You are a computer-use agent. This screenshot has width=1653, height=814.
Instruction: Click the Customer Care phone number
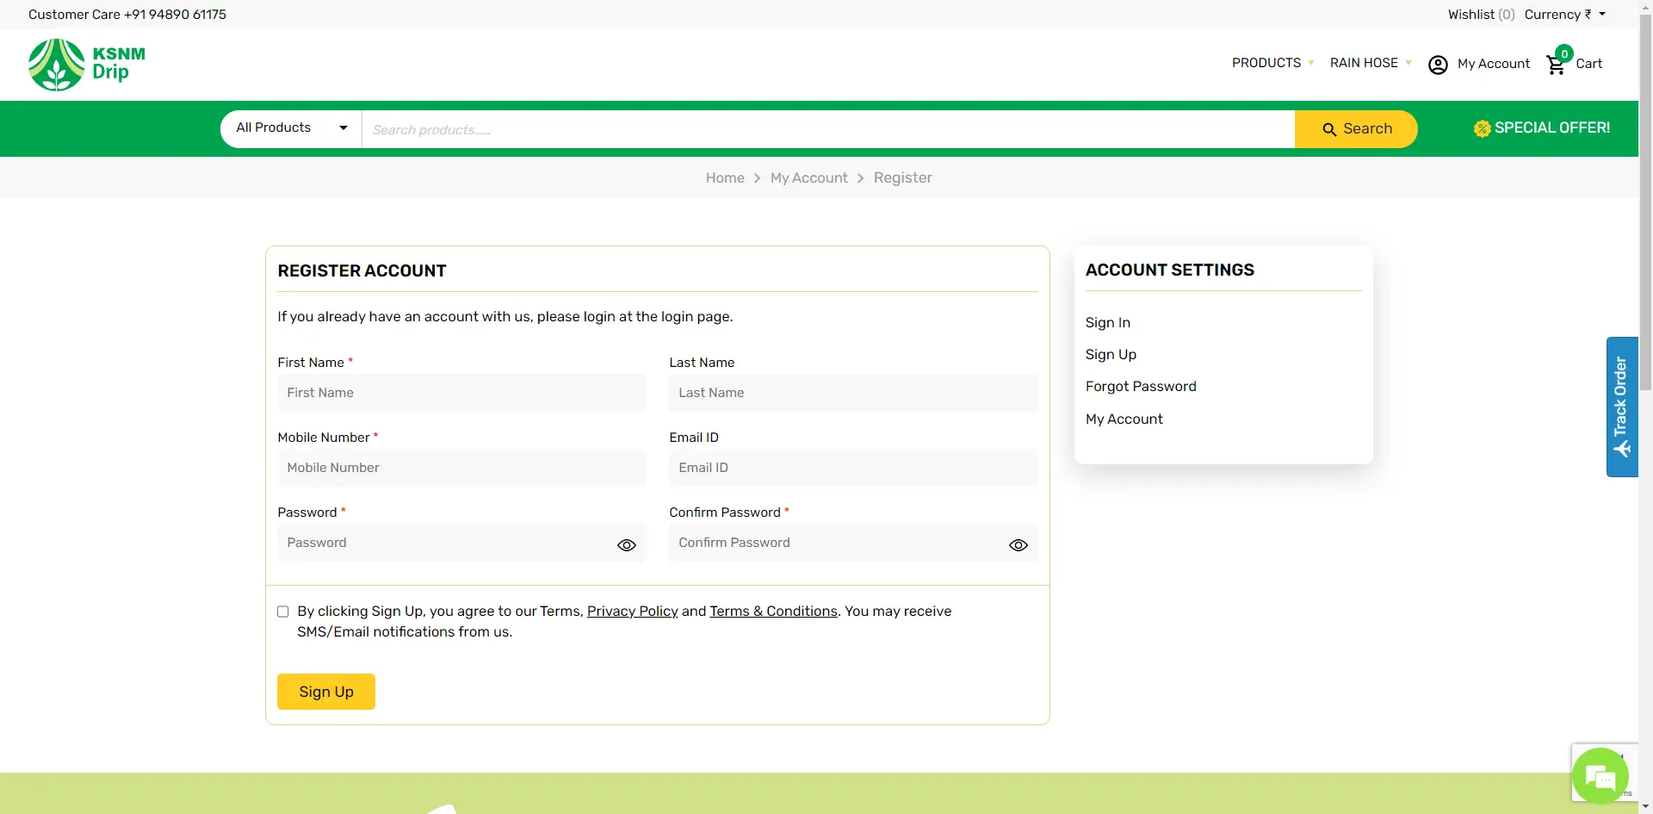point(176,15)
